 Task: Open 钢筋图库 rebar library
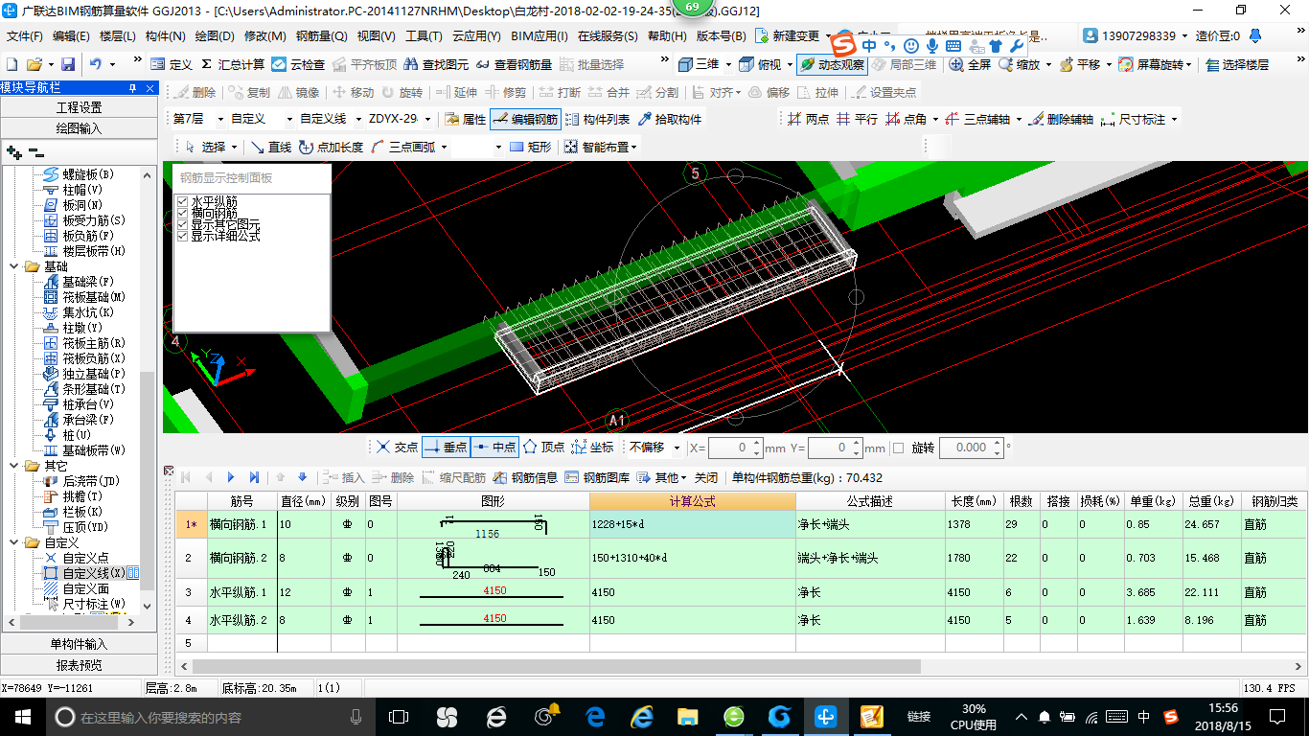[597, 476]
